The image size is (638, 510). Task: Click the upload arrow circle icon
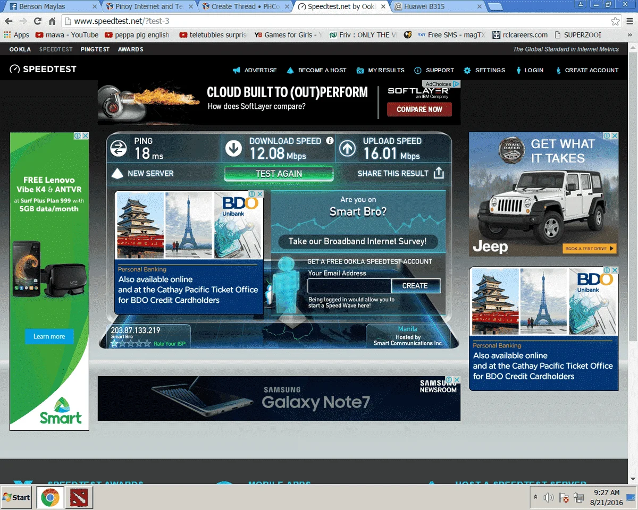tap(348, 148)
